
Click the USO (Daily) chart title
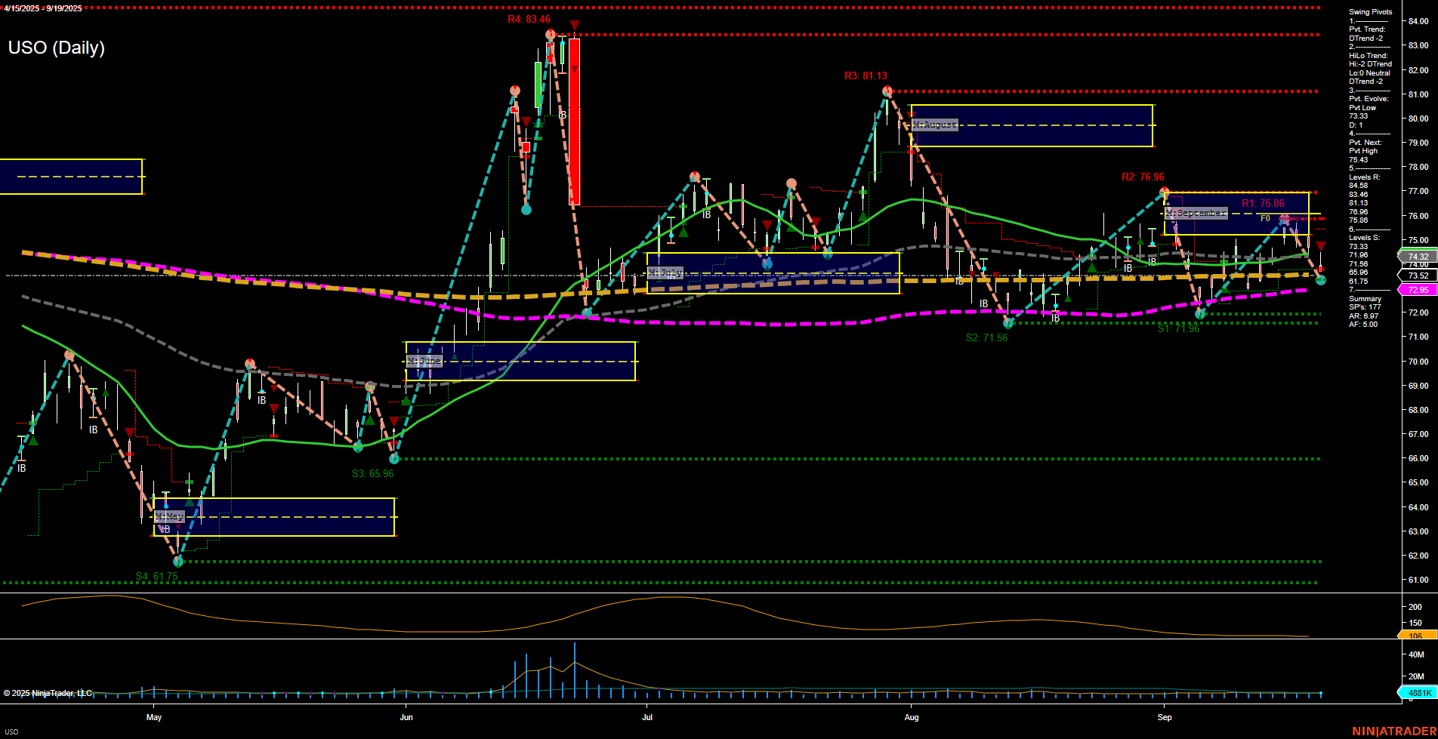pos(56,48)
